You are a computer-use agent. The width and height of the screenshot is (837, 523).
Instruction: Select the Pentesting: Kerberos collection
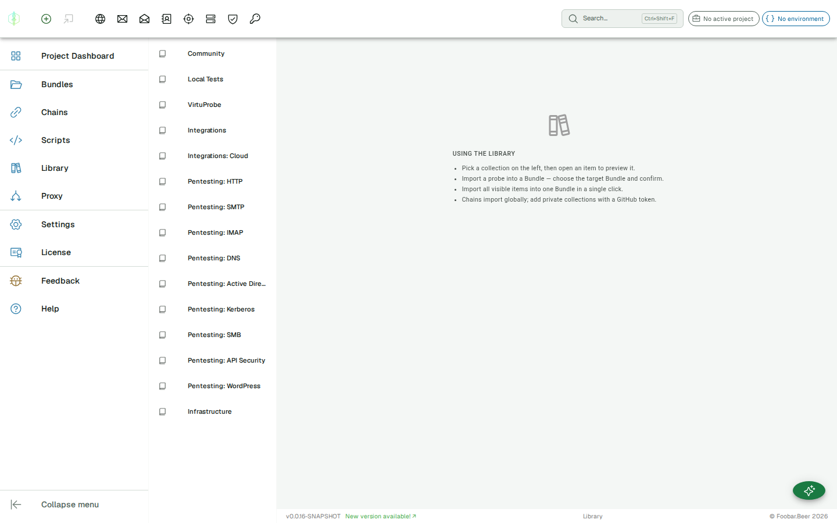click(x=212, y=309)
